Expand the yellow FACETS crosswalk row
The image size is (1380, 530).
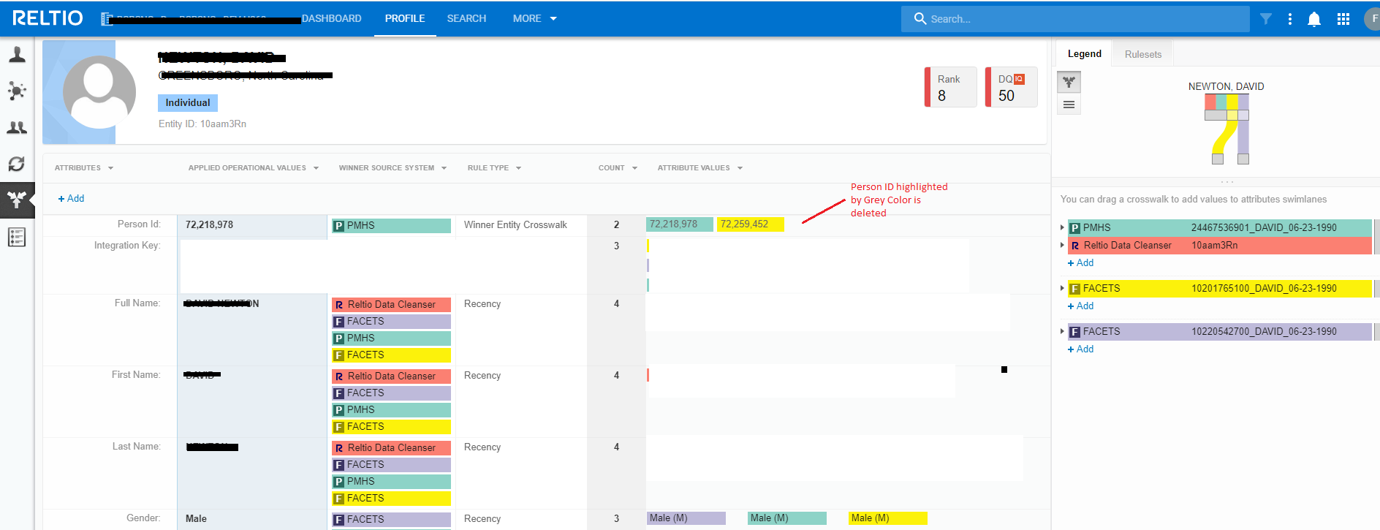pyautogui.click(x=1062, y=288)
